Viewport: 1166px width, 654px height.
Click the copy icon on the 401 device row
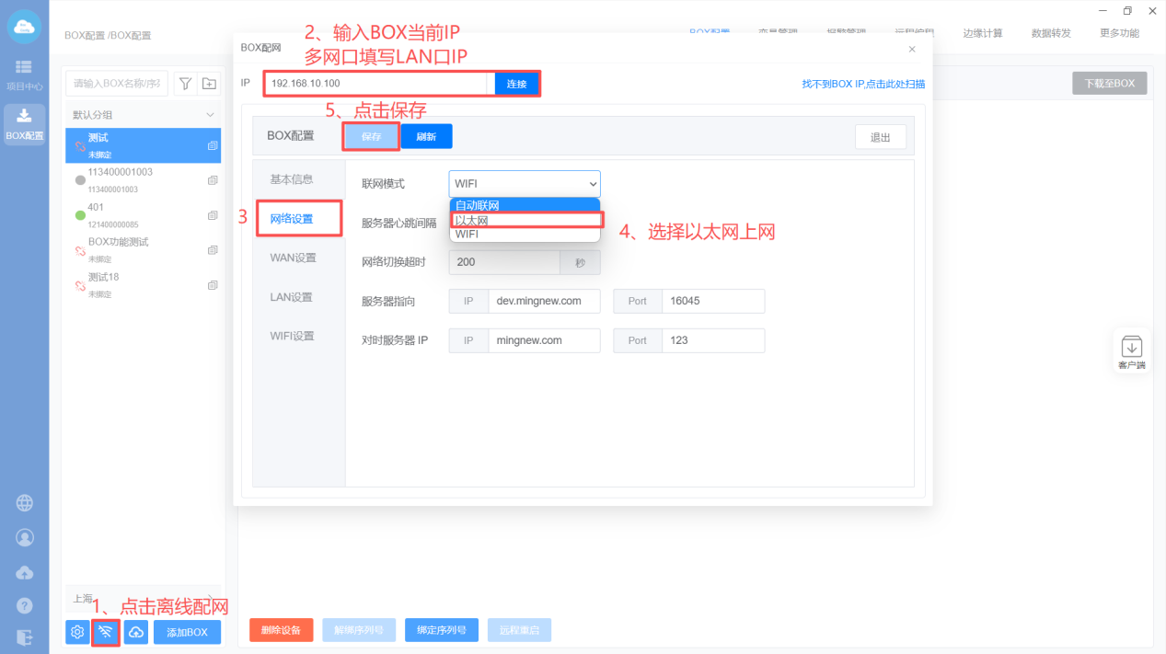pyautogui.click(x=213, y=213)
